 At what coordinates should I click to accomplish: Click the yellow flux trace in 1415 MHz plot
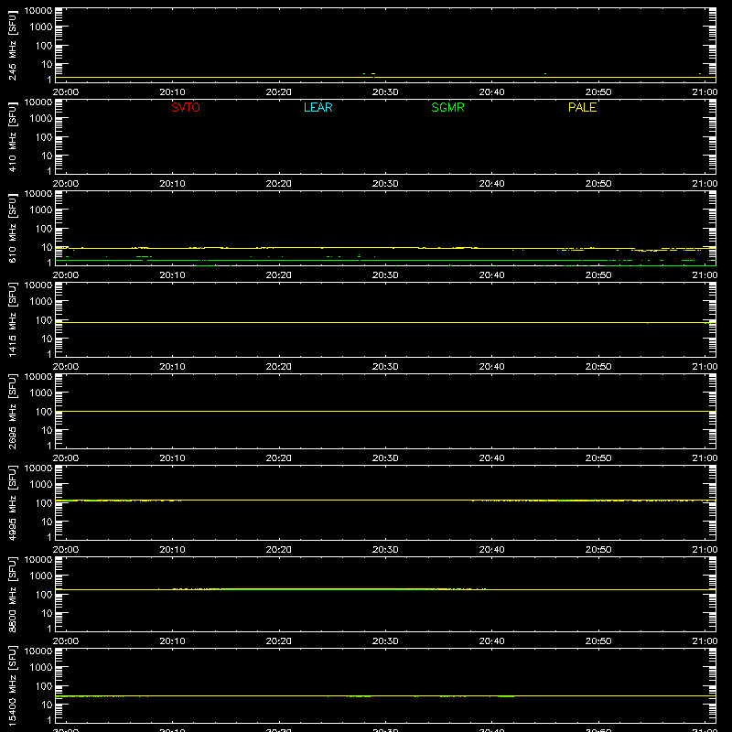385,323
